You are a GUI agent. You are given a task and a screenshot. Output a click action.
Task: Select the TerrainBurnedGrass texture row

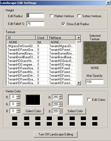41,53
